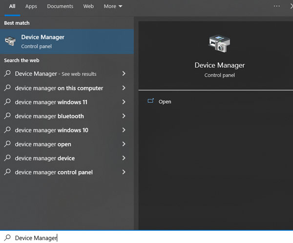
Task: Click the Open launch icon
Action: point(150,101)
